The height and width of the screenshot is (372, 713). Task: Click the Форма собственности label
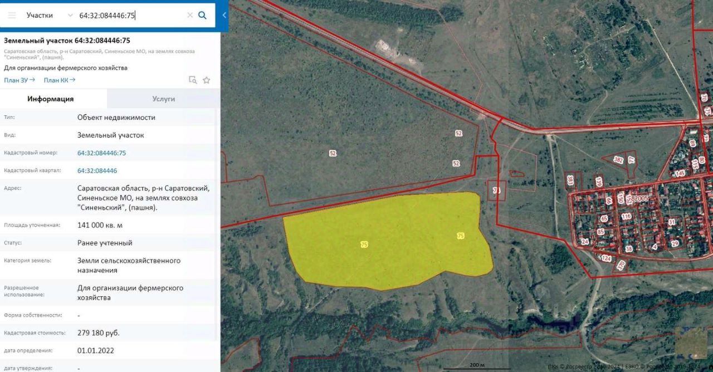33,315
